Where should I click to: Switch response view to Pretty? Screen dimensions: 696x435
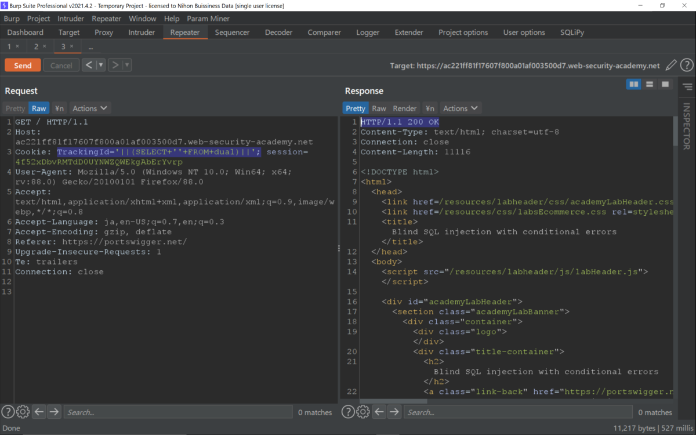click(356, 108)
